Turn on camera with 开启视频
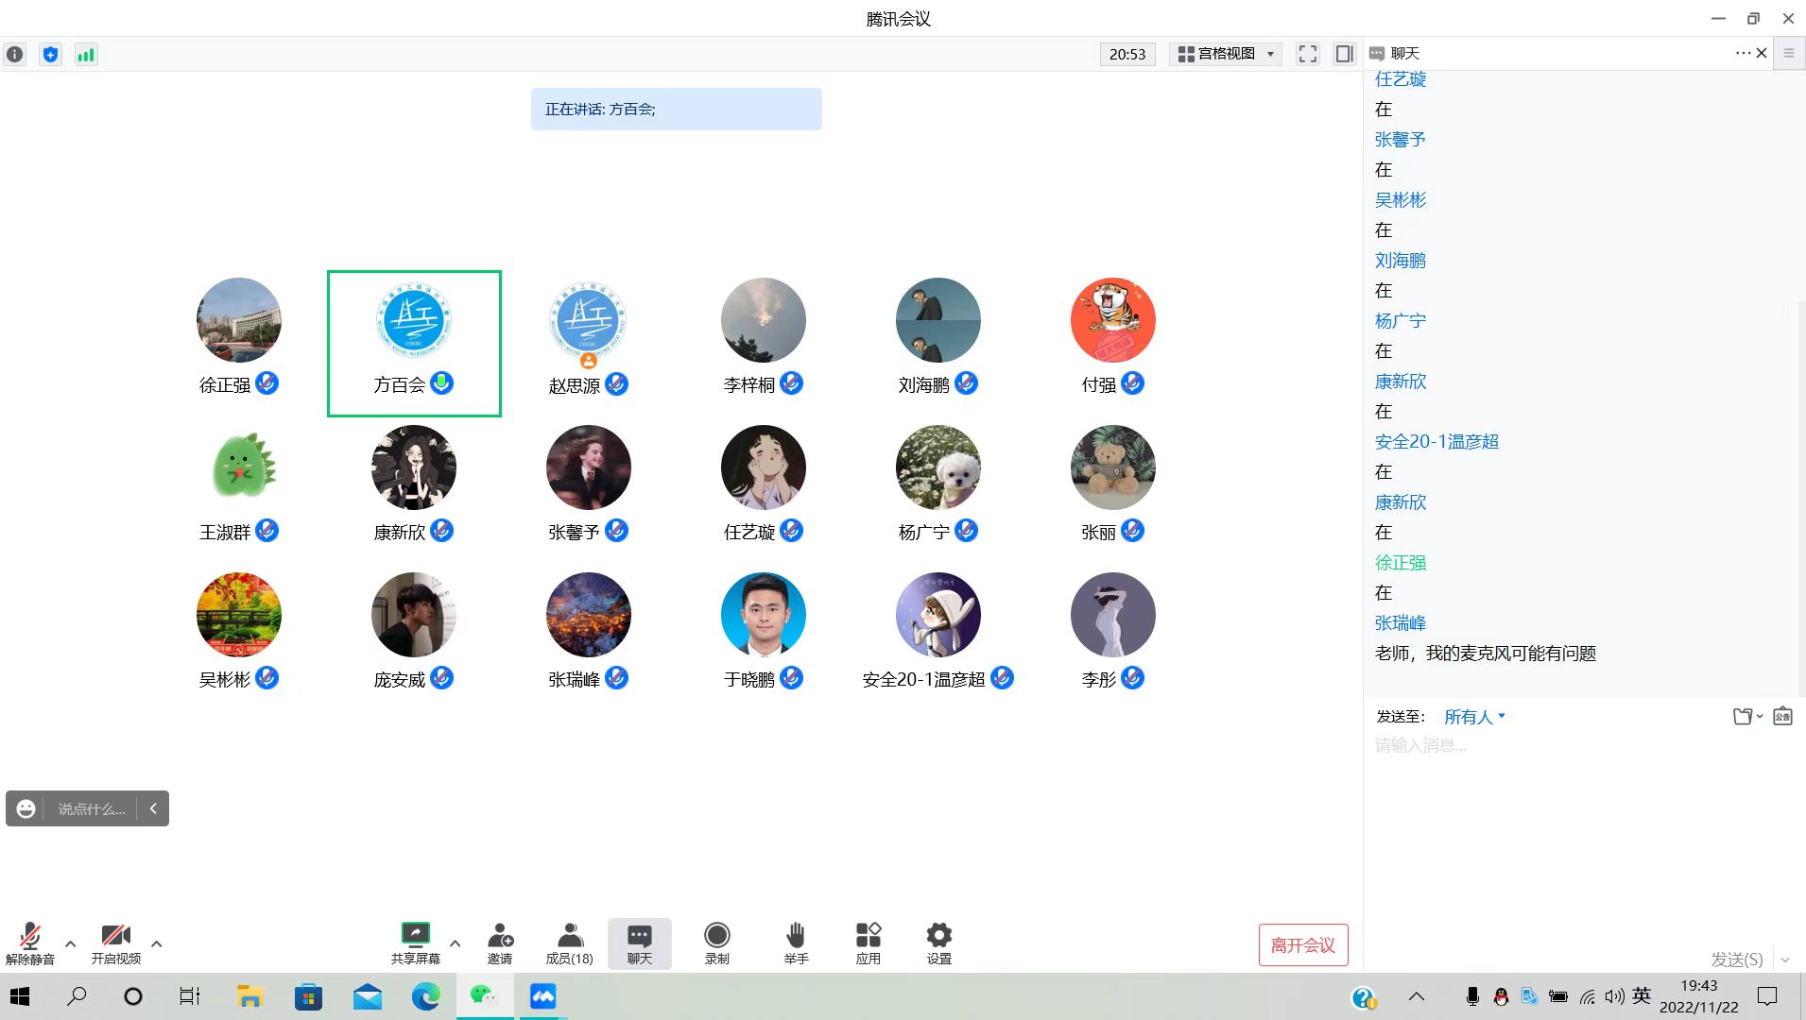 pyautogui.click(x=116, y=935)
